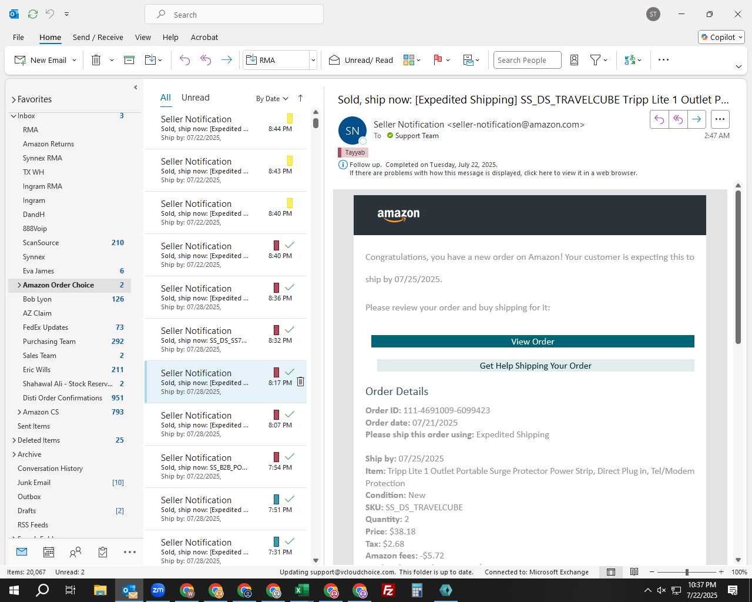Switch to People view in navigation bar
752x602 pixels.
[76, 552]
